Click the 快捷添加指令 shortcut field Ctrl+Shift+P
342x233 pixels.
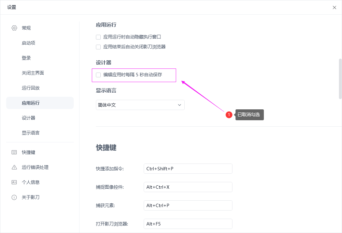[x=188, y=169]
